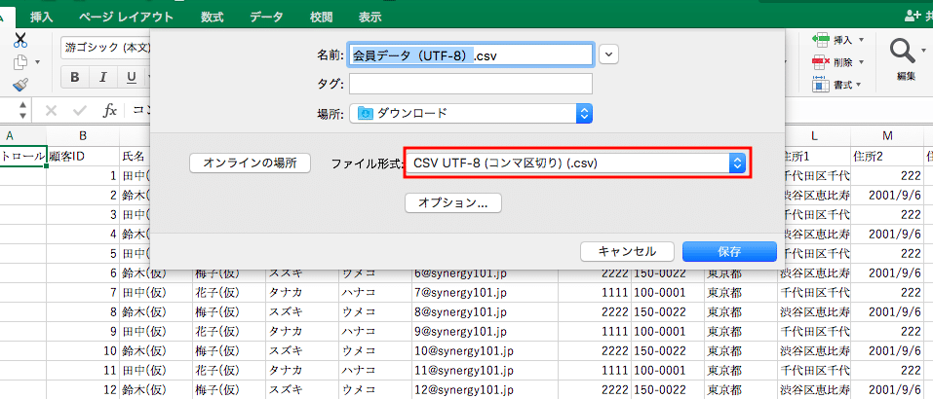Click the magnifying glass 編集 icon
Screen dimensions: 933x399
(901, 51)
